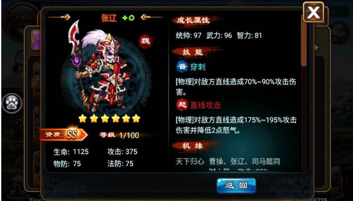Open the Baidu paw floating button
Image resolution: width=353 pixels, height=201 pixels.
(12, 103)
